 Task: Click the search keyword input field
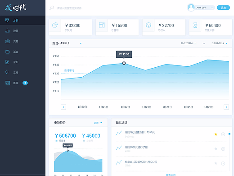click(x=70, y=8)
